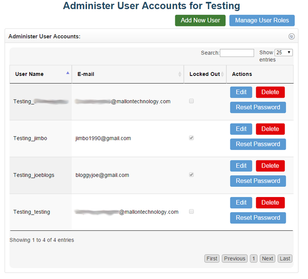The width and height of the screenshot is (308, 279).
Task: Select page 1 in pagination
Action: (x=254, y=259)
